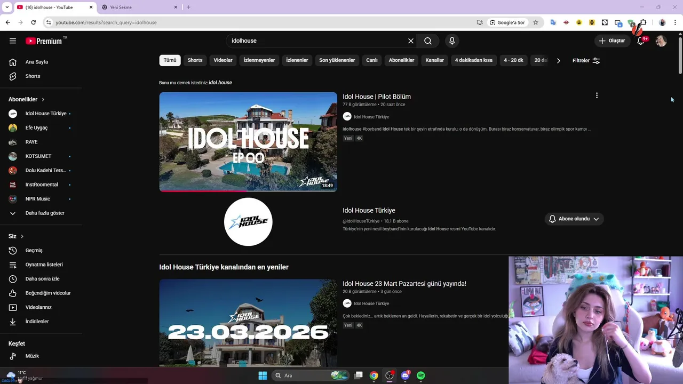
Task: Open Chrome tab search dropdown arrow
Action: pos(7,7)
